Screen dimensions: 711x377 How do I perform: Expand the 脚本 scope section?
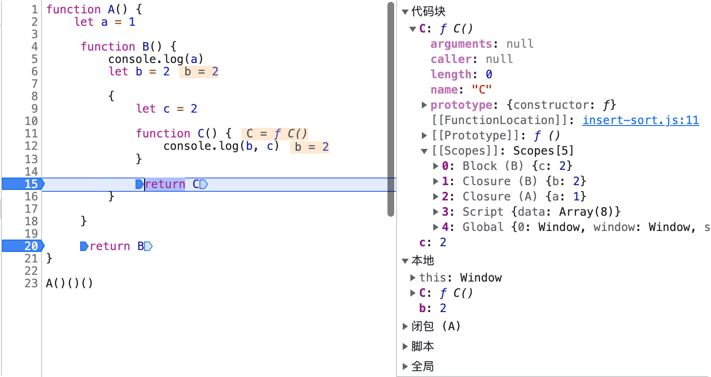point(405,346)
